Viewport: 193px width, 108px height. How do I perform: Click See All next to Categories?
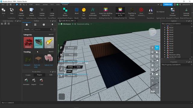51,34
